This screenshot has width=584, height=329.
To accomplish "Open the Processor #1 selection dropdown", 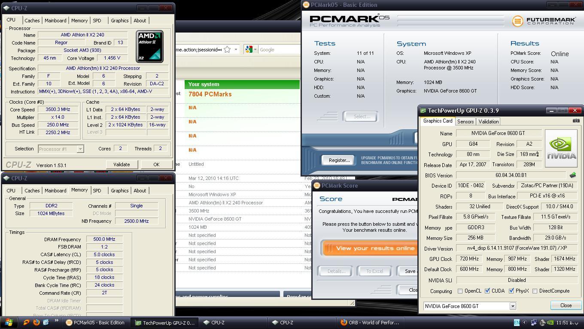I will pos(80,149).
